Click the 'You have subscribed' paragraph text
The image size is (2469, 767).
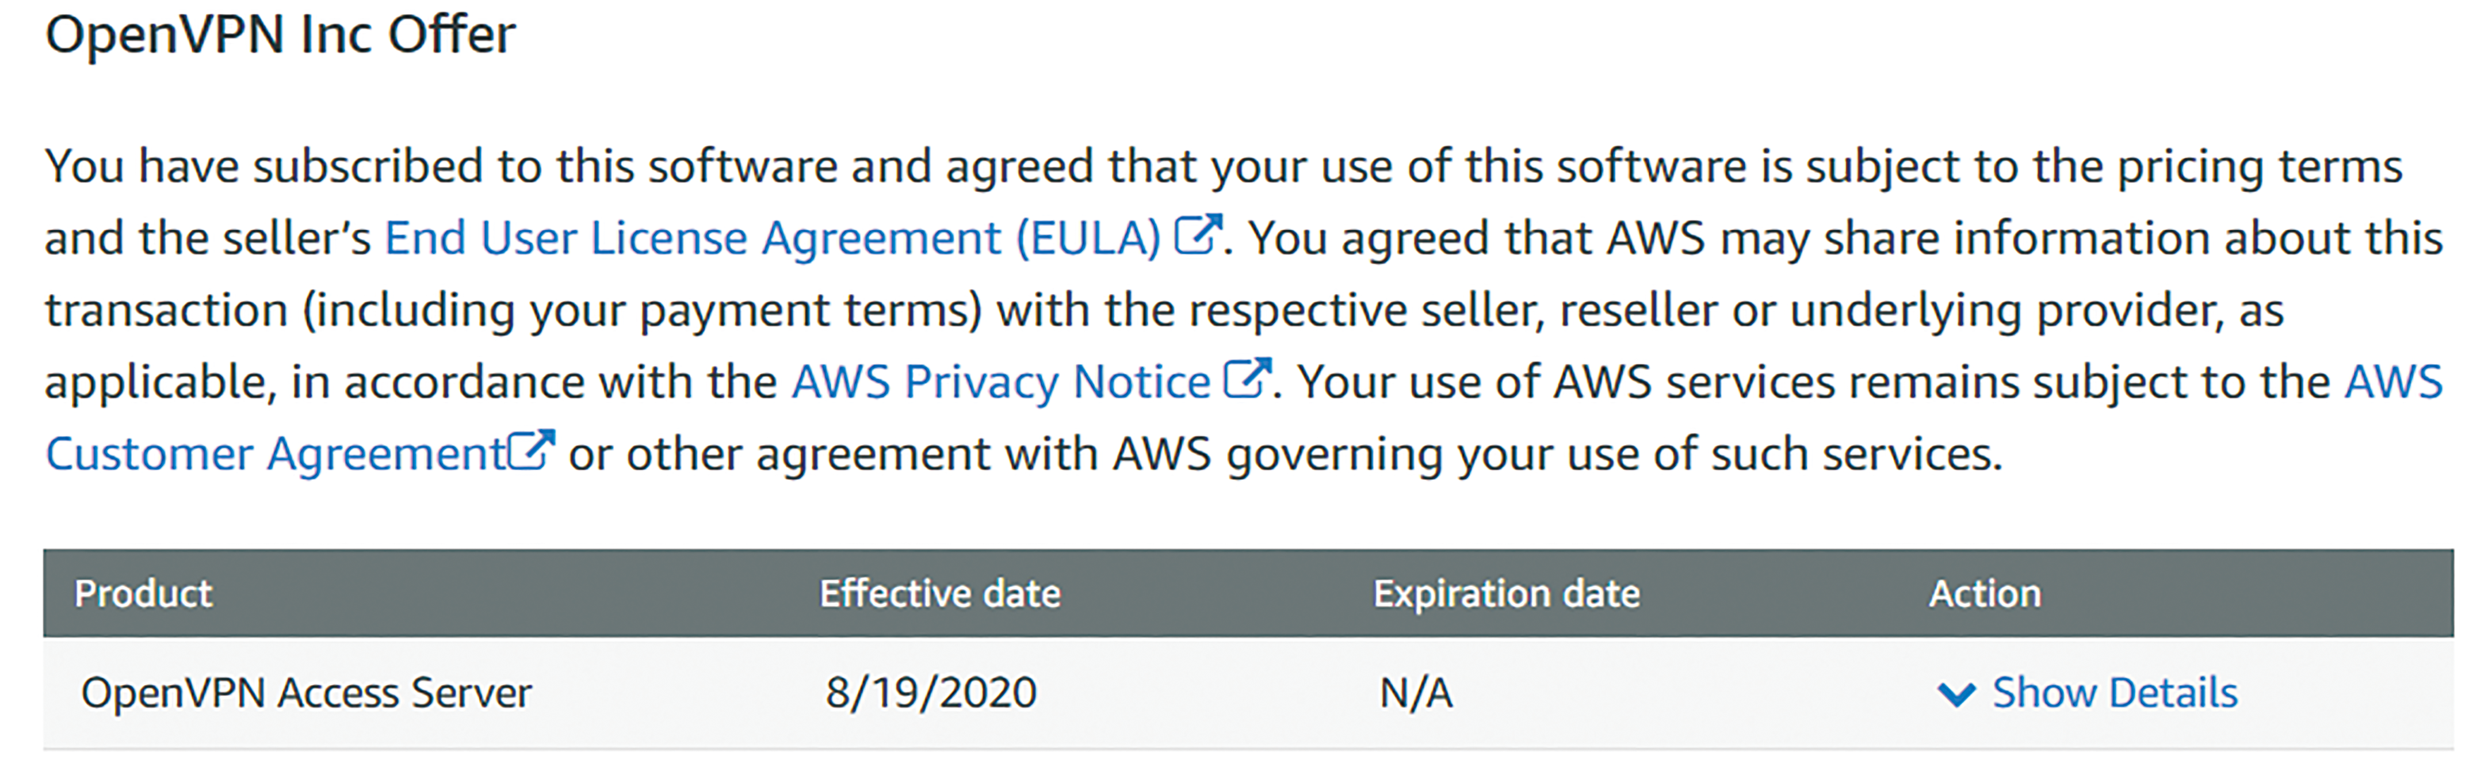[1244, 310]
